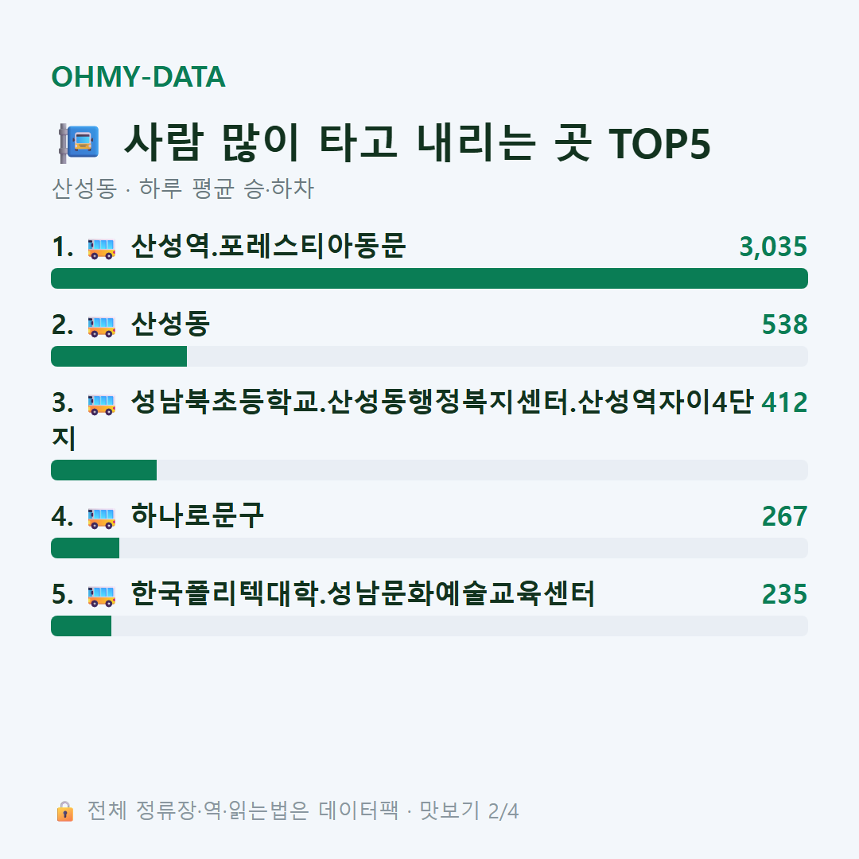The width and height of the screenshot is (859, 859).
Task: Click the lock icon in the footer
Action: point(64,810)
